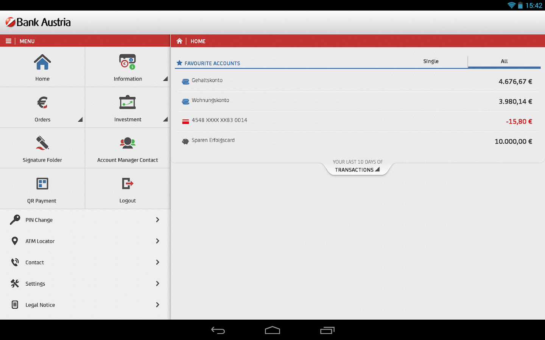
Task: Open Contact via its chevron
Action: click(x=157, y=262)
